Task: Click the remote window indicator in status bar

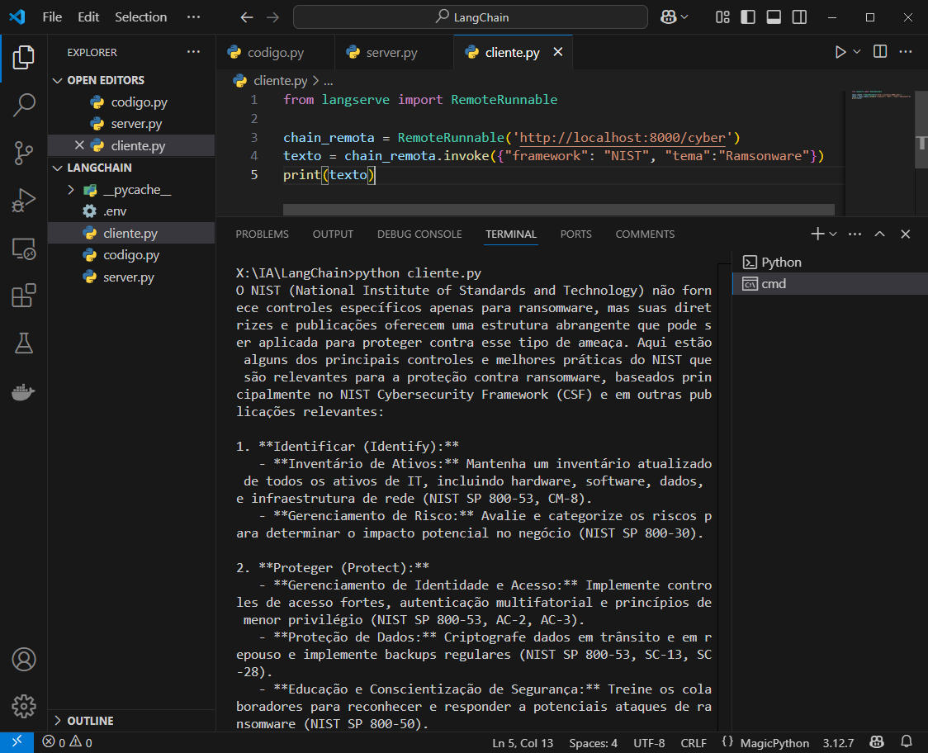Action: (x=17, y=742)
